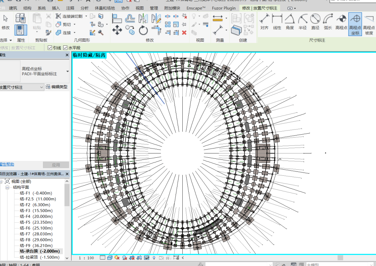Open the 结-F5 (23.350m) plan view
The width and height of the screenshot is (376, 266).
tap(36, 222)
